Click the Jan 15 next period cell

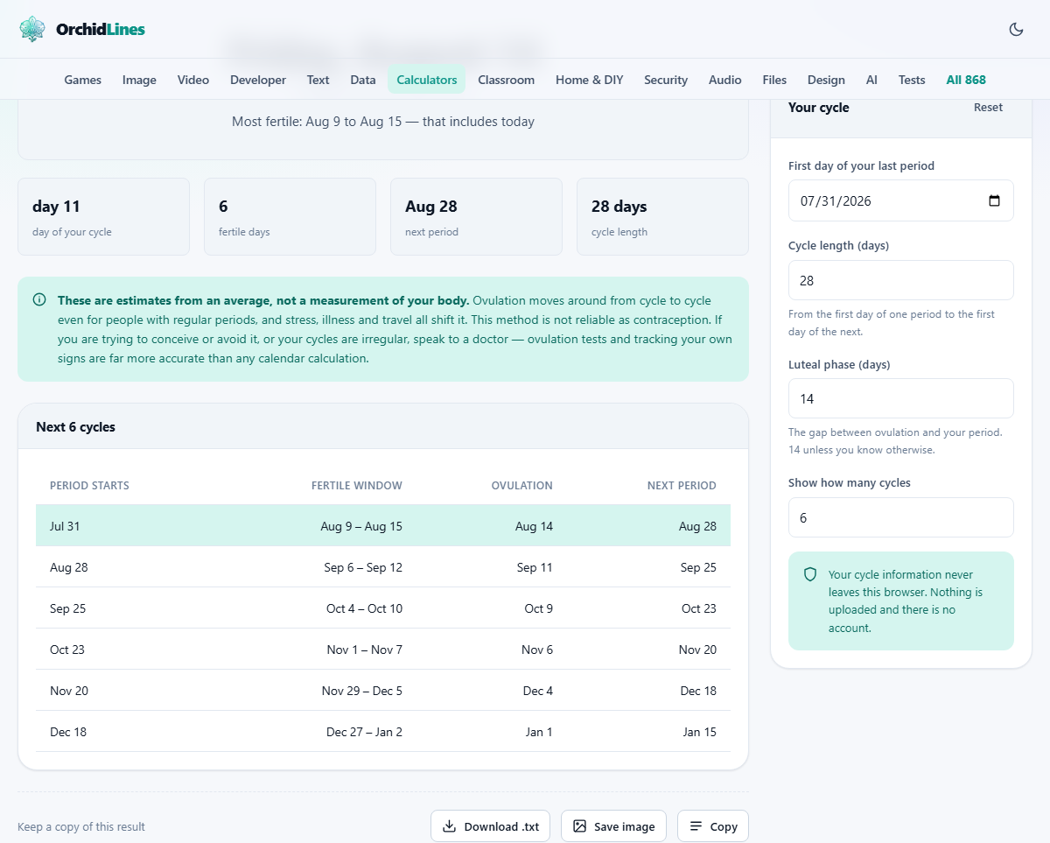pos(700,732)
